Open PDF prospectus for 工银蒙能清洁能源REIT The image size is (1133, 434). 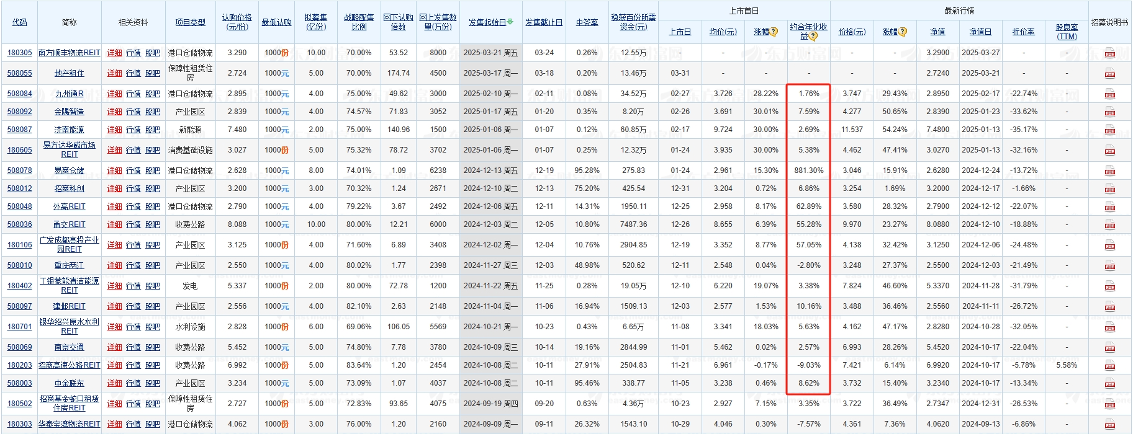[x=1109, y=286]
